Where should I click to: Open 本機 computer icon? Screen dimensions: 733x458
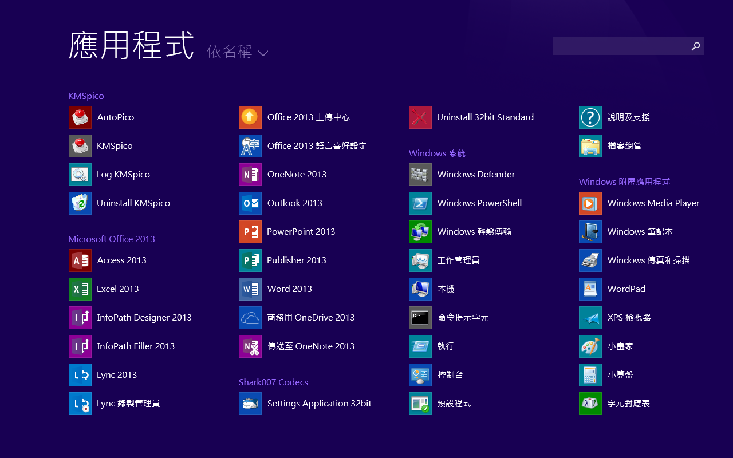coord(420,289)
